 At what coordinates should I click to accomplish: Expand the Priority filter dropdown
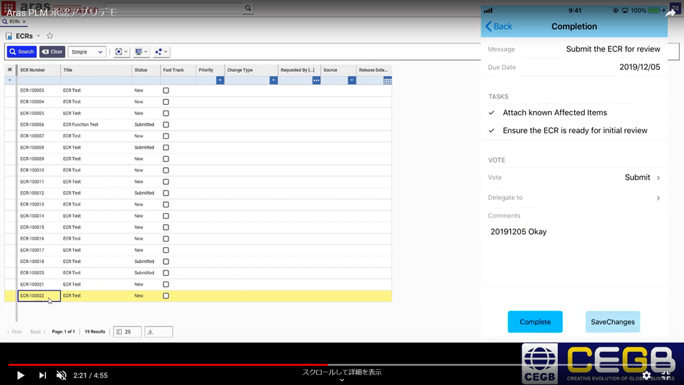[220, 81]
